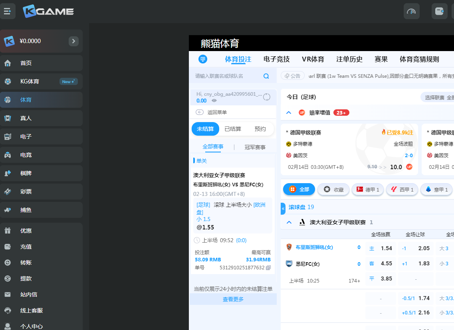
Task: Refresh the balance using the circular arrows icon
Action: point(267,97)
